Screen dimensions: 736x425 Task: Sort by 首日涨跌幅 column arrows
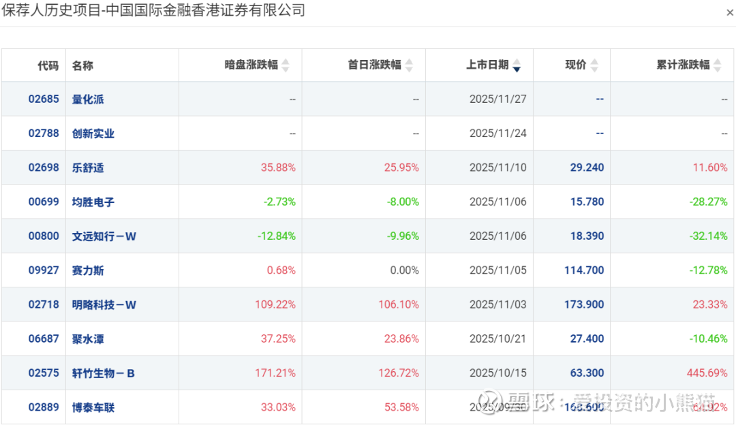point(409,65)
